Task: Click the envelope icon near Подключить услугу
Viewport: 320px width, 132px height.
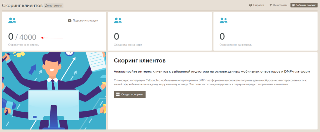Action: (x=70, y=21)
